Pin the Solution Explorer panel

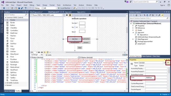167,12
